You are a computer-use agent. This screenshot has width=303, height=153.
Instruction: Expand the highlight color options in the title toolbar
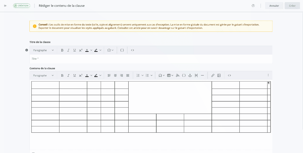100,50
